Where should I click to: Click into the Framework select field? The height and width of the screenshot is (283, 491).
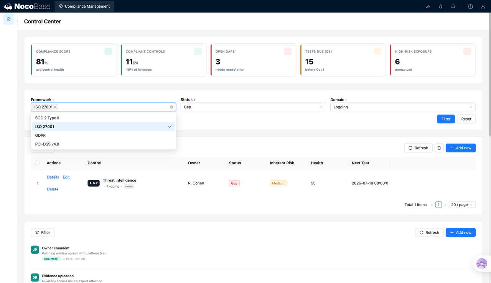pyautogui.click(x=103, y=107)
